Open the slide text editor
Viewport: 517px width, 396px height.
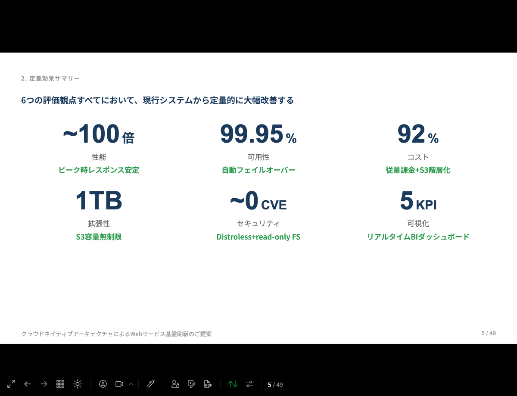[191, 384]
